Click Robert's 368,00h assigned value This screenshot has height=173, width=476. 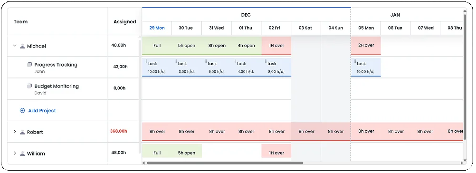[118, 131]
